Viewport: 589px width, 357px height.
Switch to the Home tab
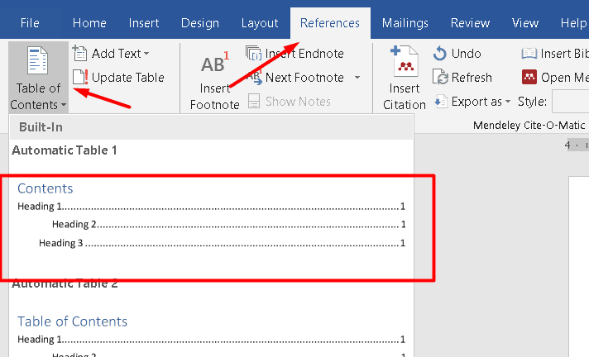(x=89, y=23)
